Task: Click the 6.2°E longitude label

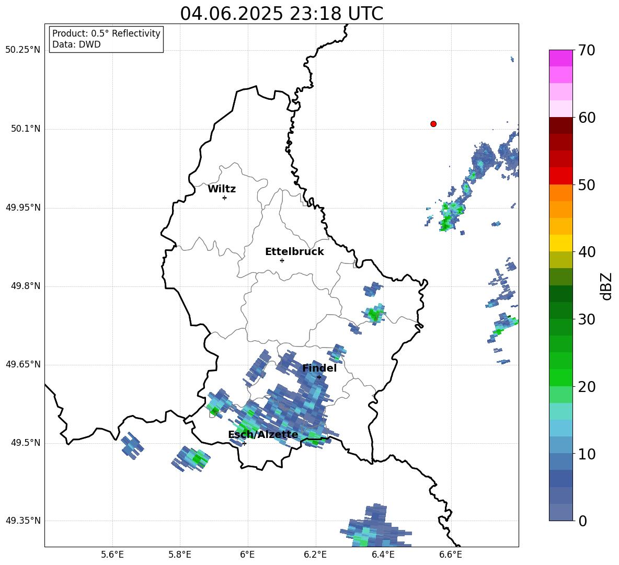Action: (x=315, y=555)
